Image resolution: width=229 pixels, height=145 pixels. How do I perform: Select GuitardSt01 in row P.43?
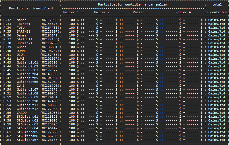[x=27, y=62]
